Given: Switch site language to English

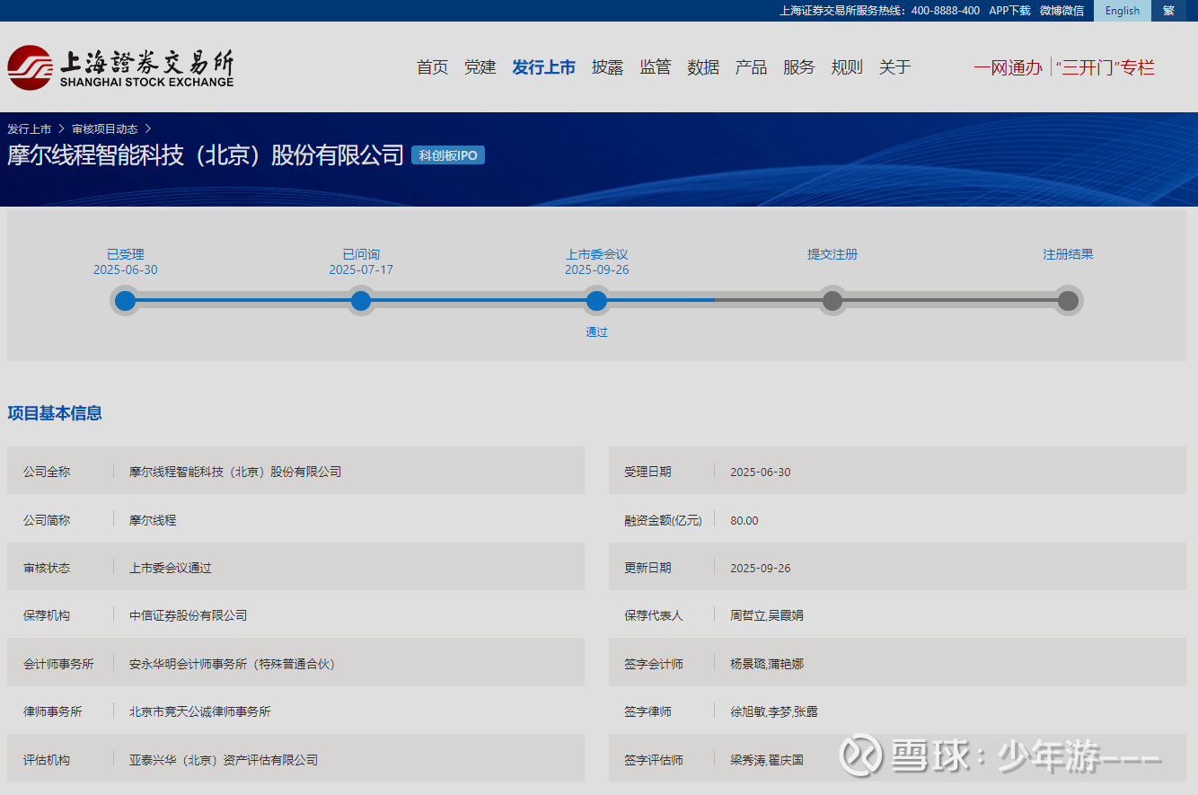Looking at the screenshot, I should point(1123,11).
